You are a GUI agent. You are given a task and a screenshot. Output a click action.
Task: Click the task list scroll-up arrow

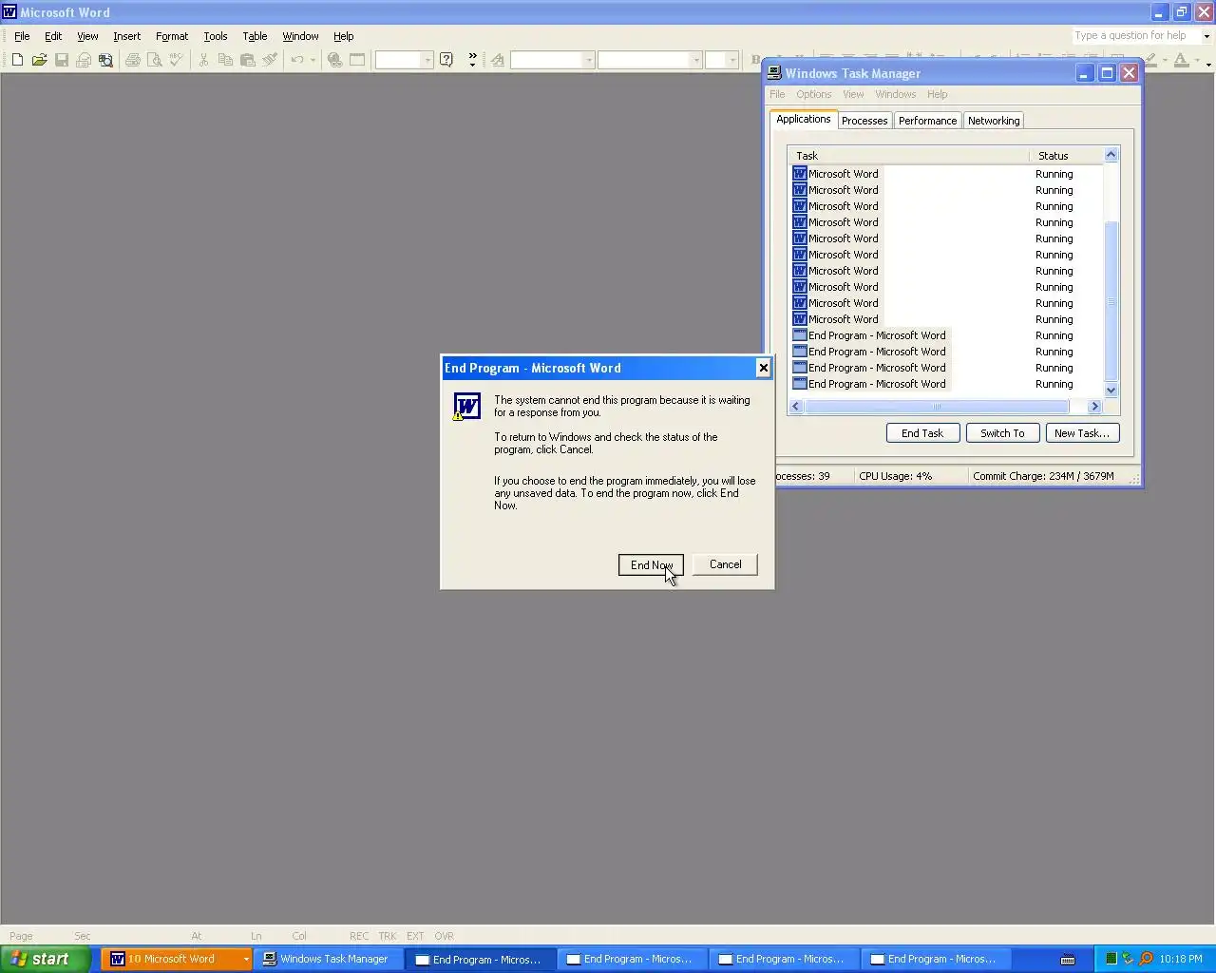click(1111, 155)
